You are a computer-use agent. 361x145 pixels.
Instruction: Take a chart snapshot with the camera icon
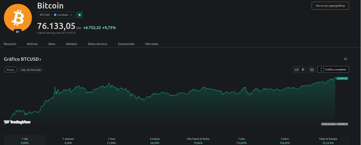point(312,70)
